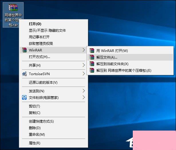Click the WinRAR books icon in context menu
The width and height of the screenshot is (176, 150).
pyautogui.click(x=24, y=50)
